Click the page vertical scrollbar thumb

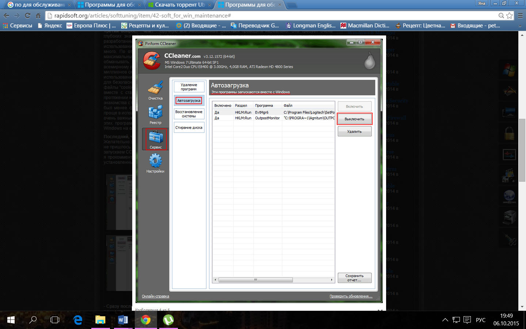[522, 150]
